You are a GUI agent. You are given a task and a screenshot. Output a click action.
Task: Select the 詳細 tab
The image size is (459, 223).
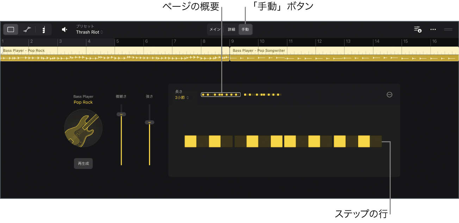[231, 30]
